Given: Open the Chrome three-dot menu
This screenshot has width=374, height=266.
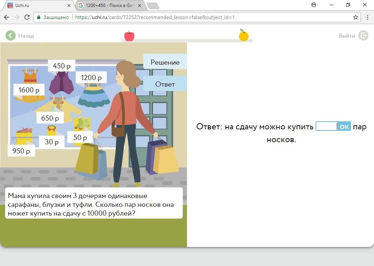Looking at the screenshot, I should point(367,17).
